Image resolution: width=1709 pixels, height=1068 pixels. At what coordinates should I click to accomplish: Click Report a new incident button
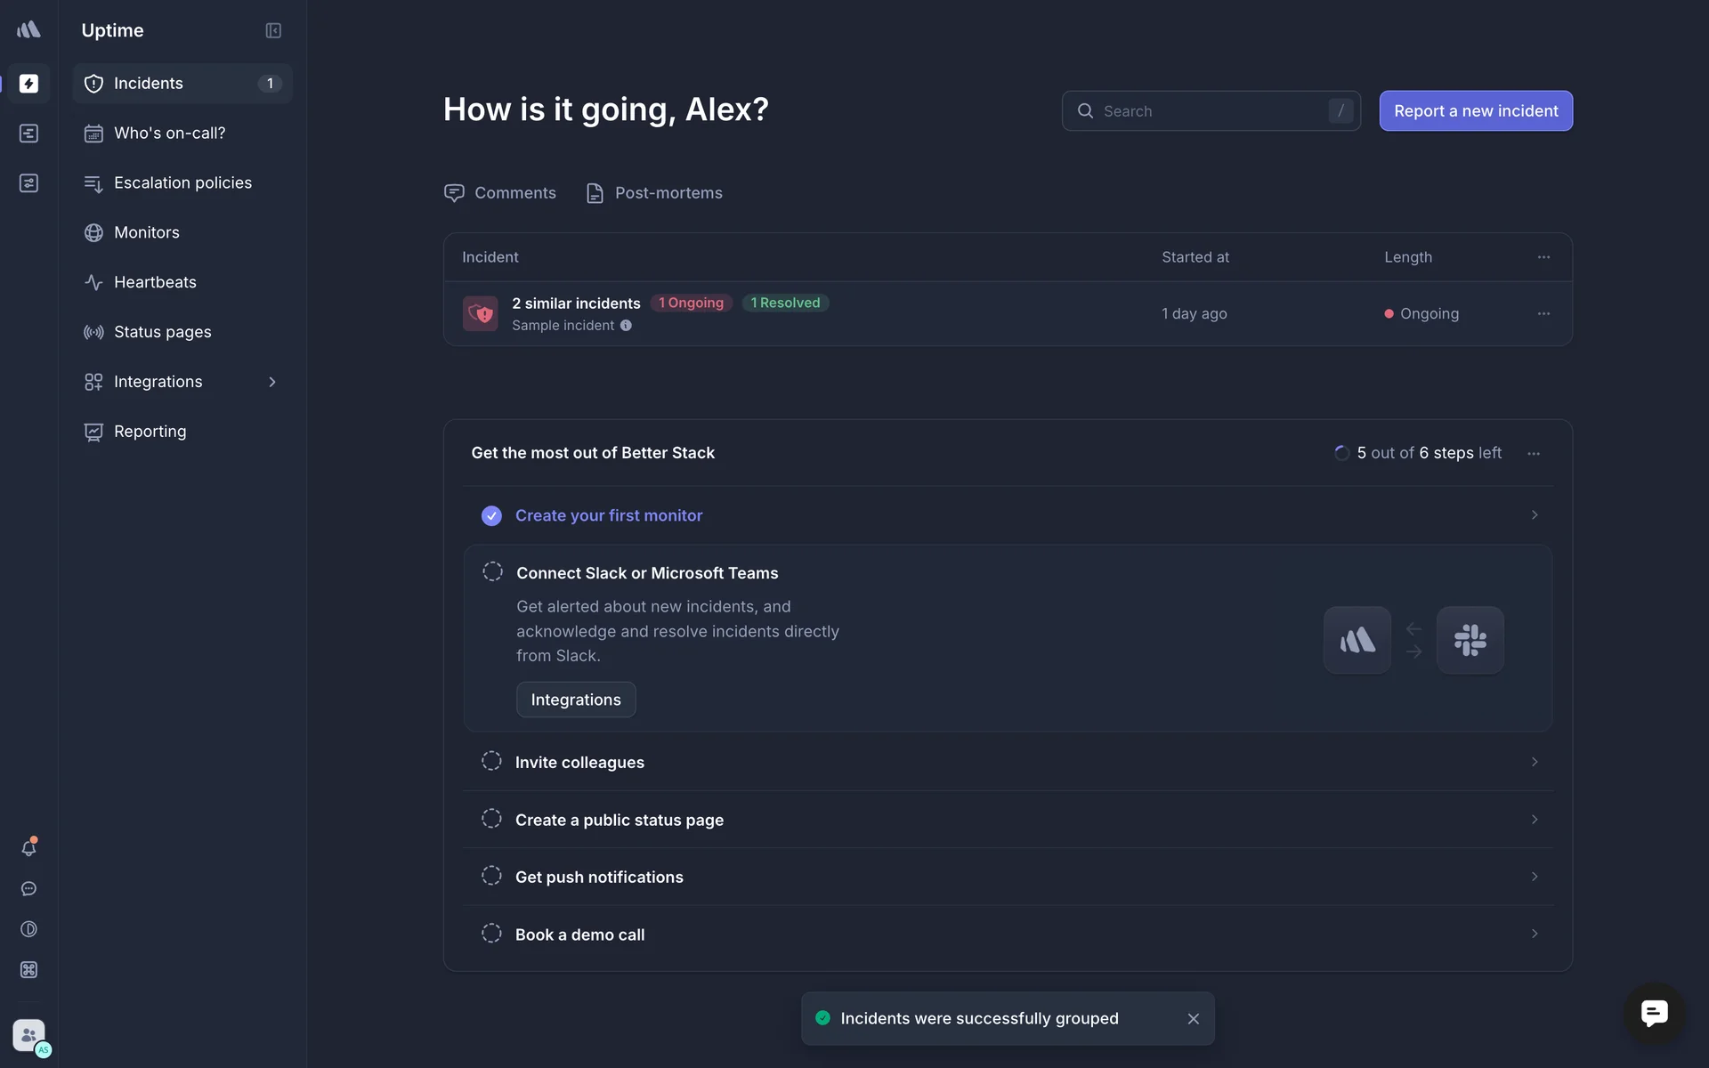coord(1475,111)
